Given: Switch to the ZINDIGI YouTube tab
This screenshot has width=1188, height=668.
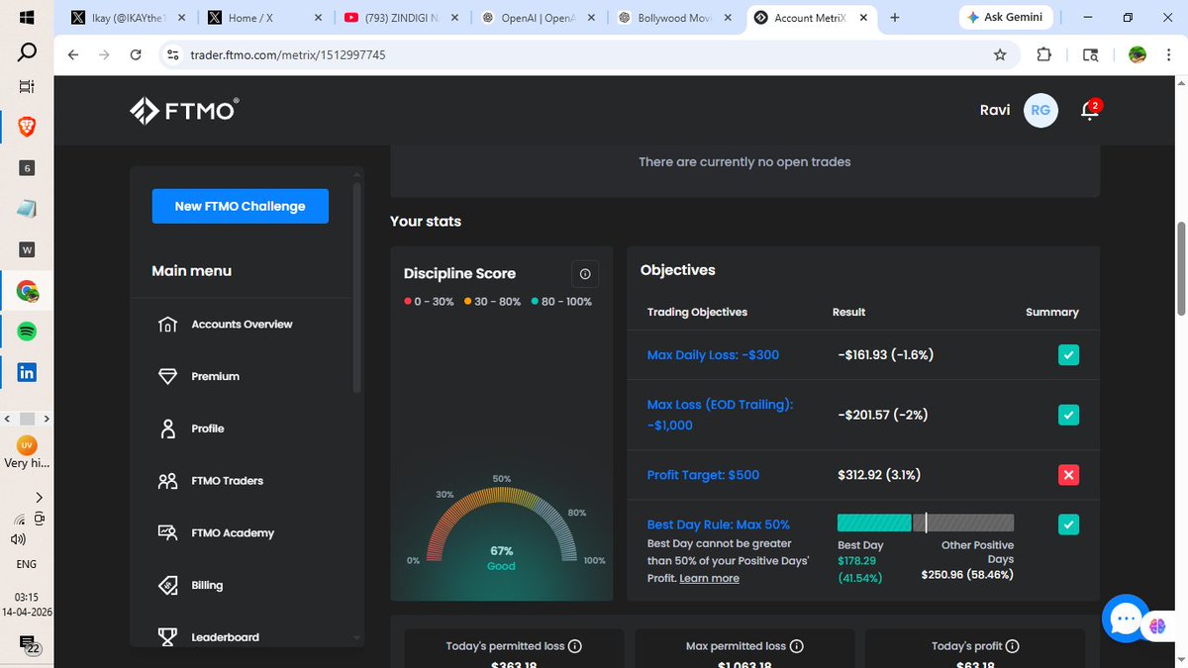Looking at the screenshot, I should point(398,17).
